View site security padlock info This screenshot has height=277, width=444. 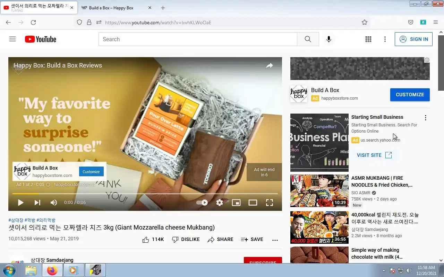click(89, 22)
